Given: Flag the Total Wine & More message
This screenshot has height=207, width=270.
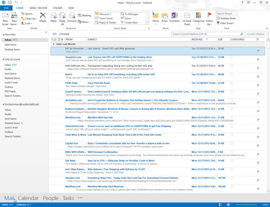Looking at the screenshot, I should (x=258, y=137).
